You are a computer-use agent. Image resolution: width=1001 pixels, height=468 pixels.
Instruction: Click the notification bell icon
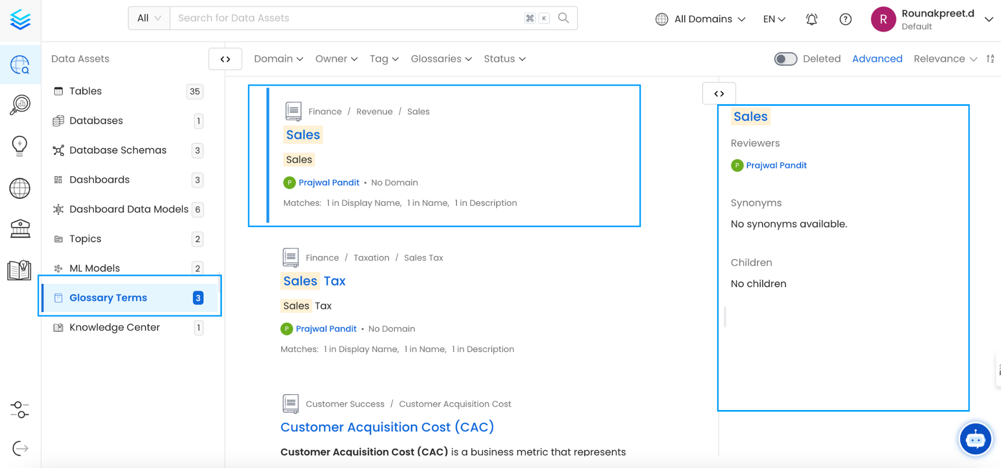pyautogui.click(x=811, y=19)
